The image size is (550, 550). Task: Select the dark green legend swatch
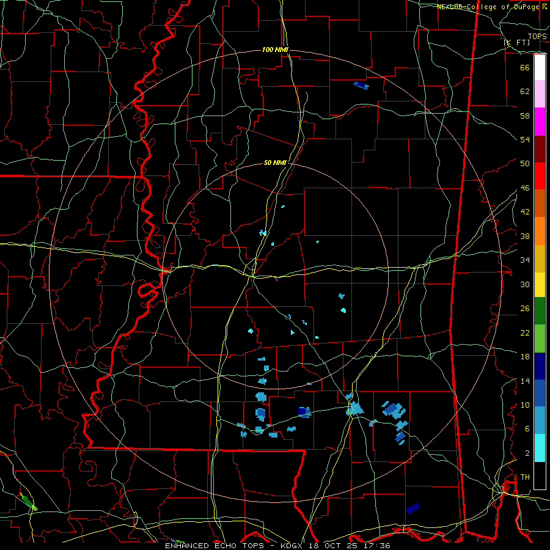coord(540,311)
